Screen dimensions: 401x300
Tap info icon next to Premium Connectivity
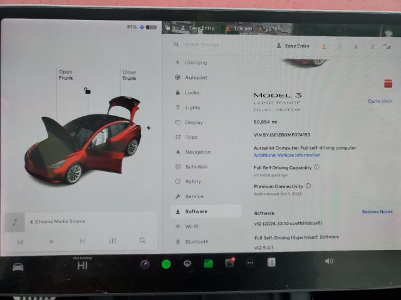click(308, 186)
